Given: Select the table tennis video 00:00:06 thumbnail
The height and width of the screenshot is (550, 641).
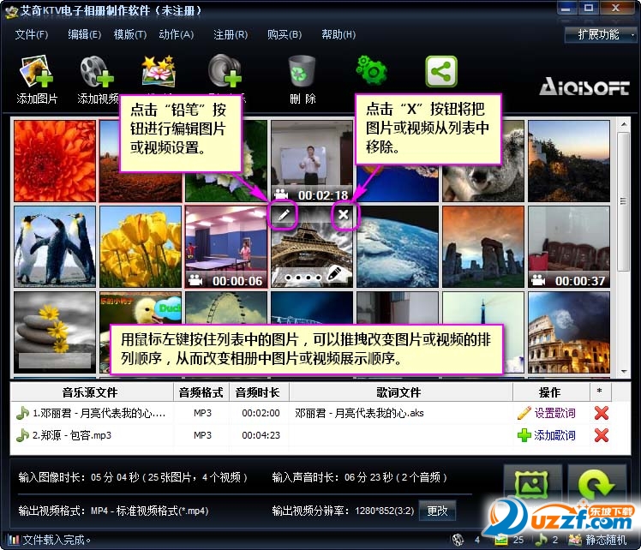Looking at the screenshot, I should [x=226, y=247].
